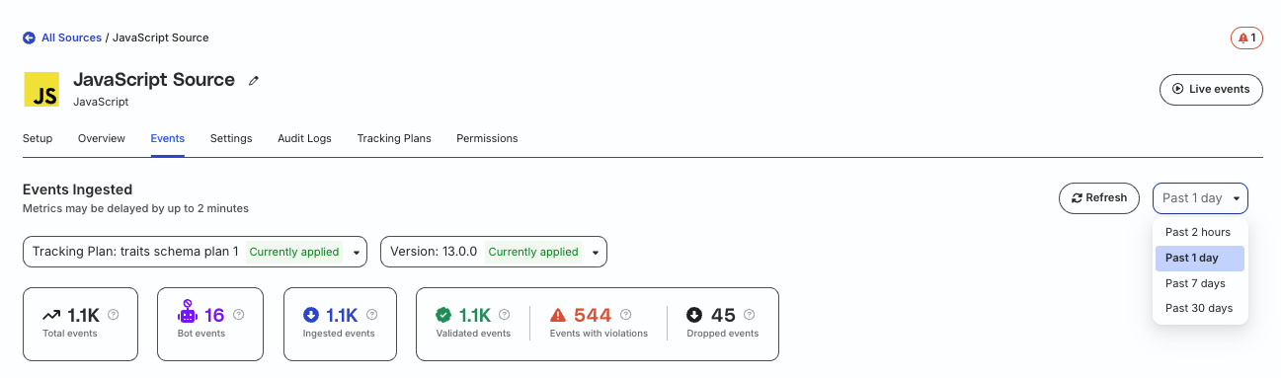Open the Version 13.0.0 dropdown
The width and height of the screenshot is (1281, 378).
pyautogui.click(x=494, y=252)
